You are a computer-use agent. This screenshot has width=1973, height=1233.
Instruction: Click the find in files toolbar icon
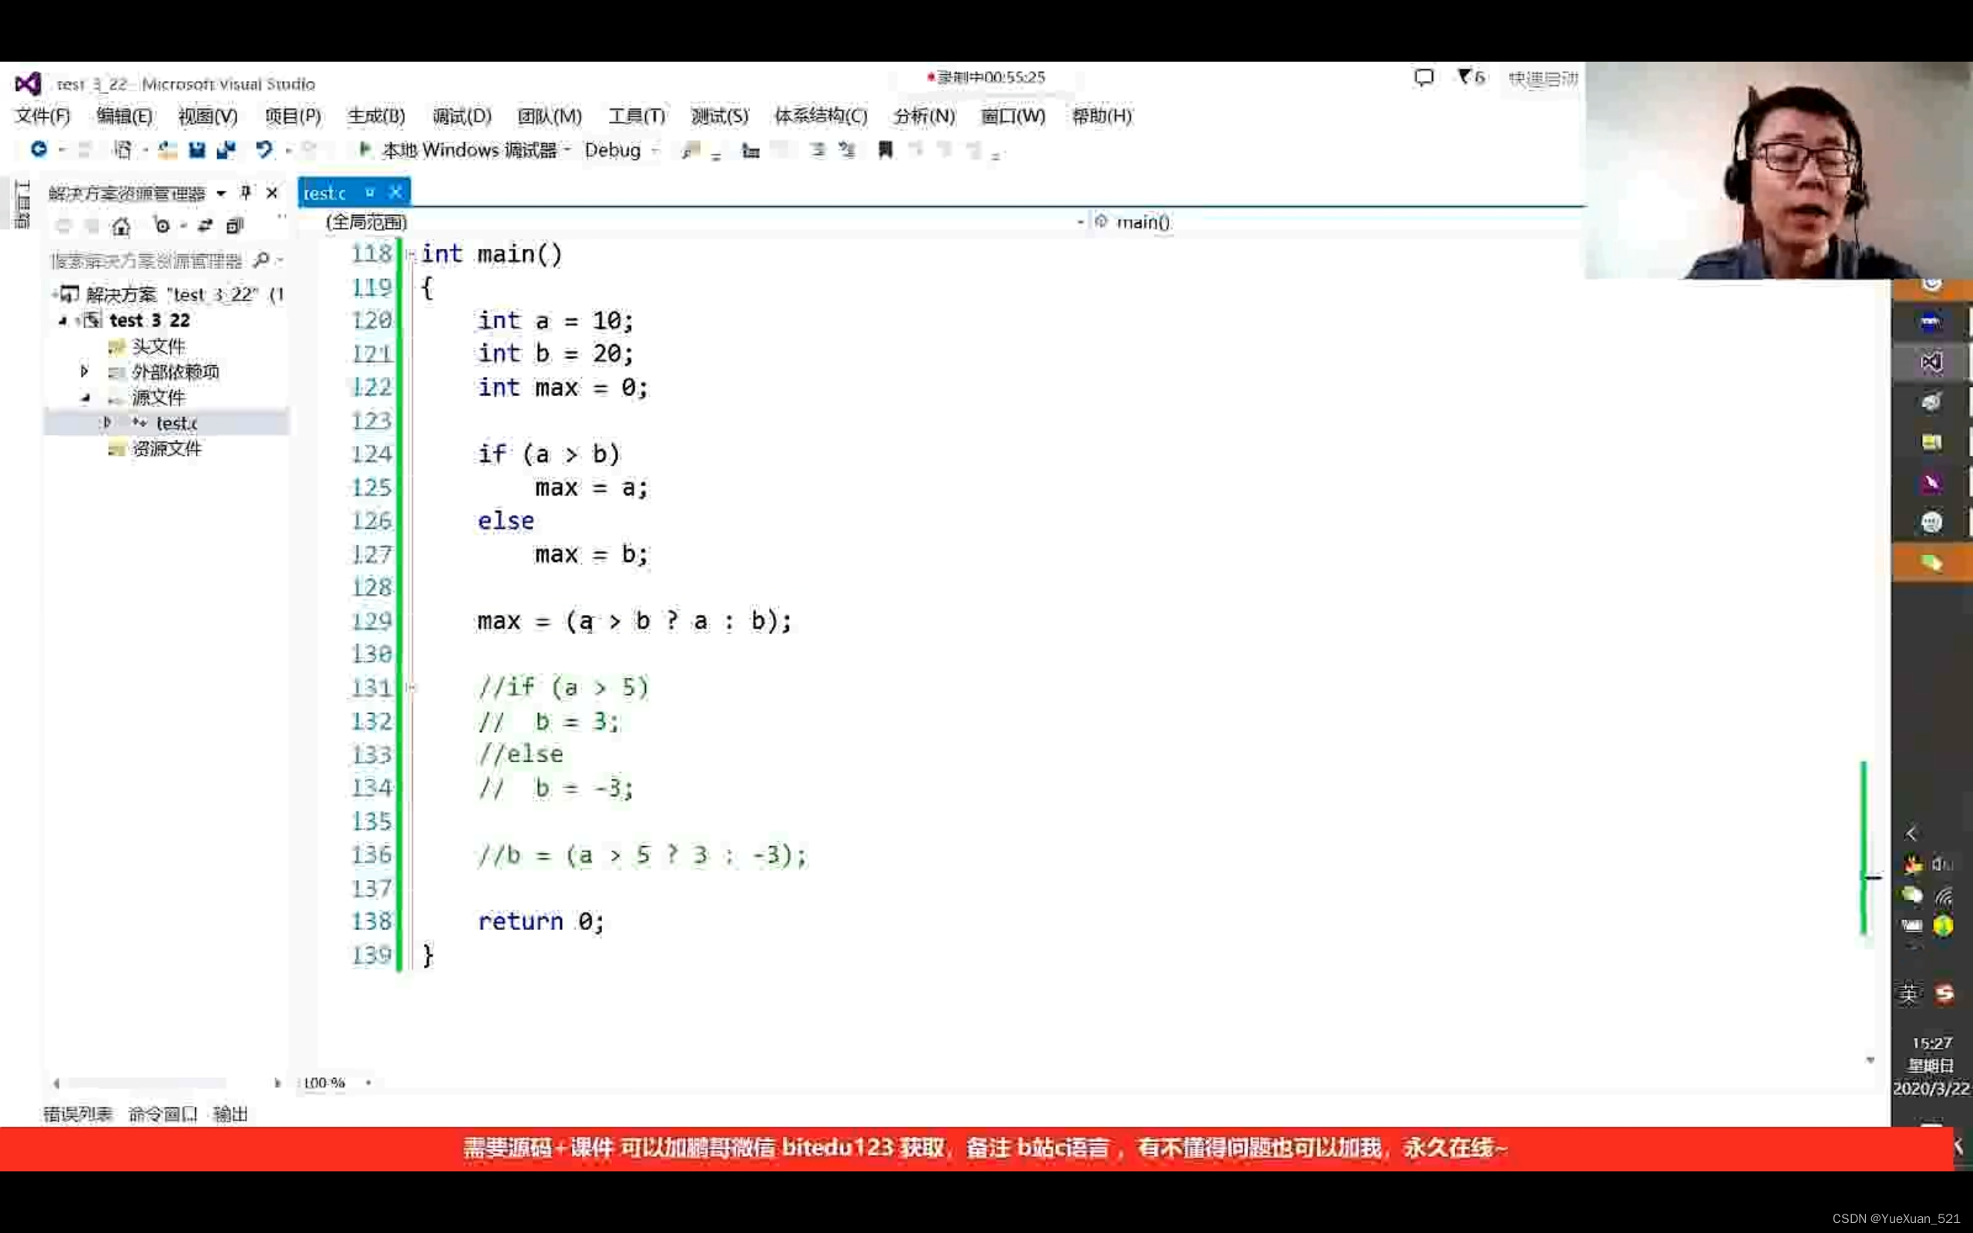point(691,150)
